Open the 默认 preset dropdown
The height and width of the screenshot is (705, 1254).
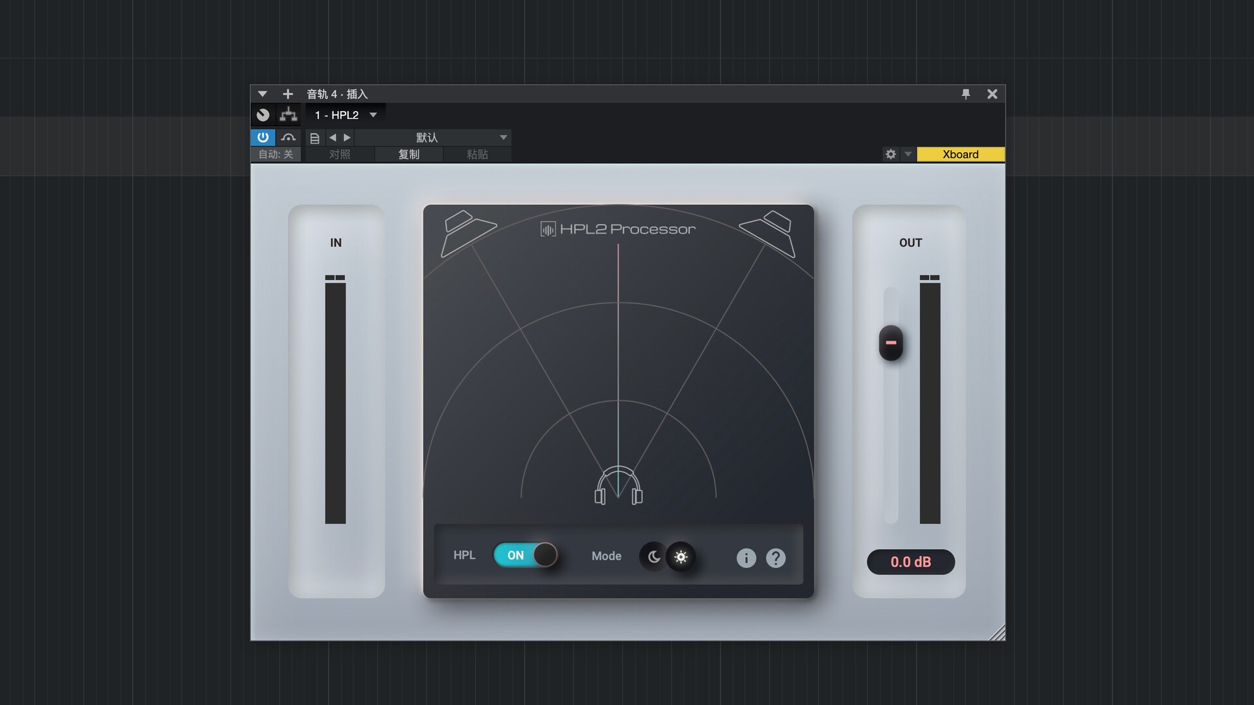[x=433, y=138]
